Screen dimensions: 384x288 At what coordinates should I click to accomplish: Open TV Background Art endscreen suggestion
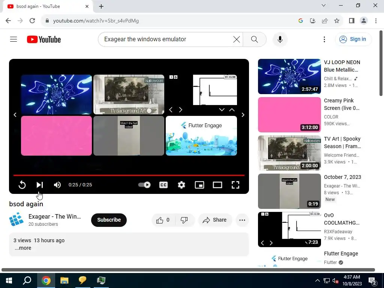tap(129, 94)
